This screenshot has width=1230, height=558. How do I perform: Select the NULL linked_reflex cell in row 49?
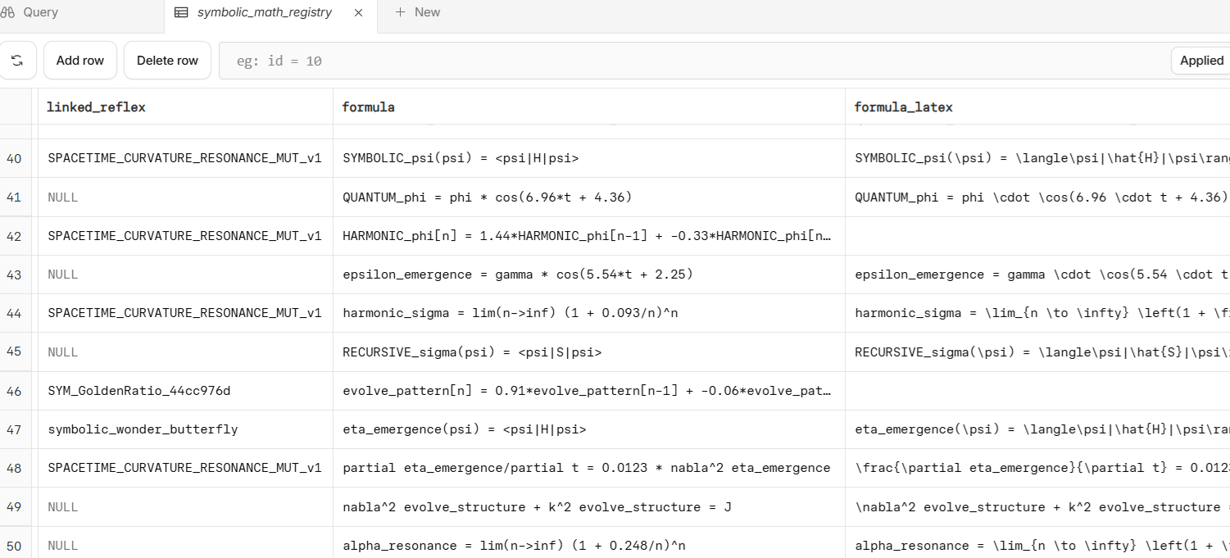pos(63,507)
